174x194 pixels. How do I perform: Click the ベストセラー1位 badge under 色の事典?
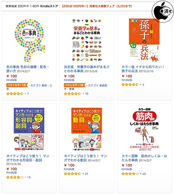pyautogui.click(x=17, y=85)
